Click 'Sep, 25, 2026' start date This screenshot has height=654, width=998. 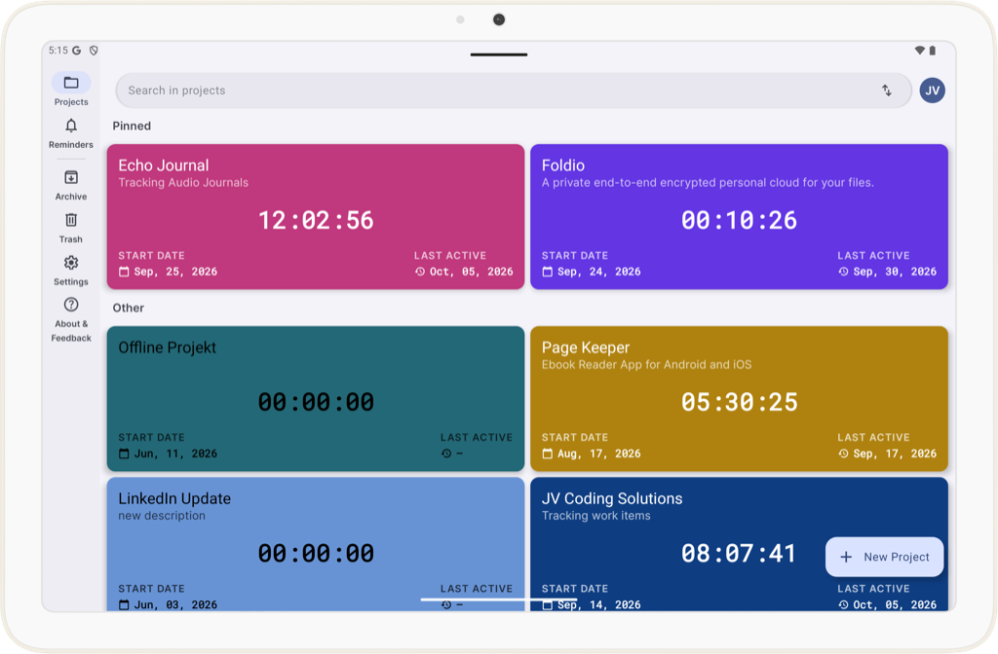click(175, 272)
